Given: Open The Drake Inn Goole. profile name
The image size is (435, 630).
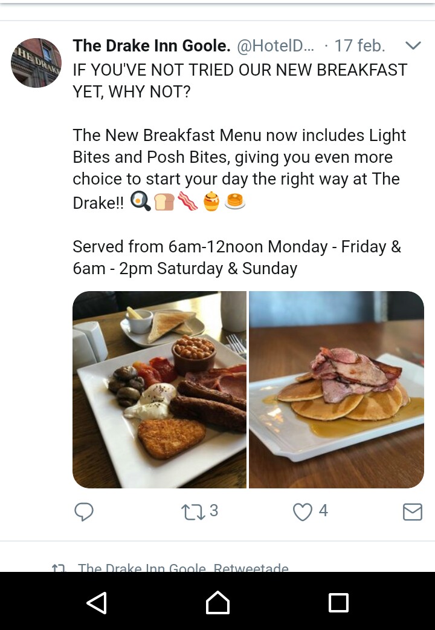Looking at the screenshot, I should 151,46.
